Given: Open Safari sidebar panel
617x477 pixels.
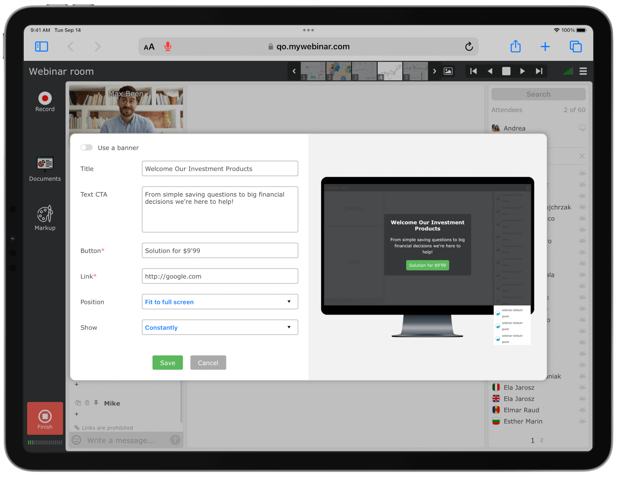Looking at the screenshot, I should pyautogui.click(x=42, y=47).
